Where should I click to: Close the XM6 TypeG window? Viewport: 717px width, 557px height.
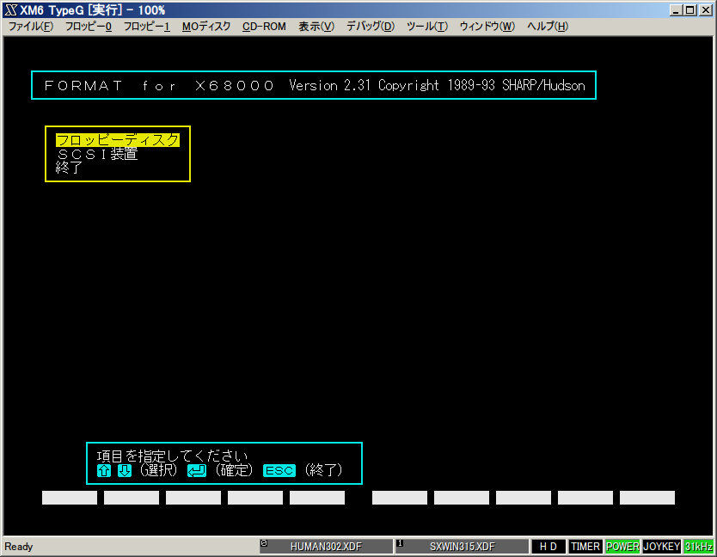tap(706, 9)
